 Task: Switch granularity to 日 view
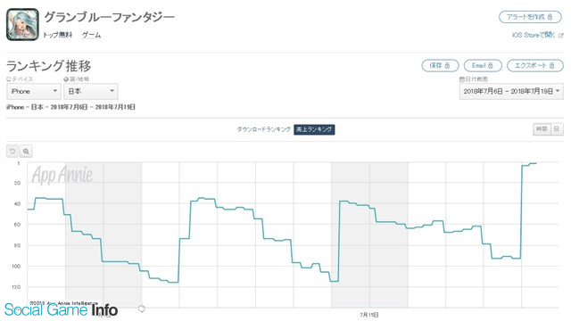[x=557, y=129]
